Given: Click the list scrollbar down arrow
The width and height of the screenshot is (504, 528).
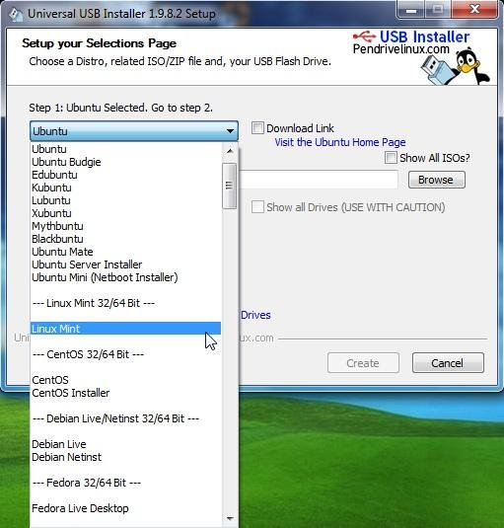Looking at the screenshot, I should pos(230,518).
